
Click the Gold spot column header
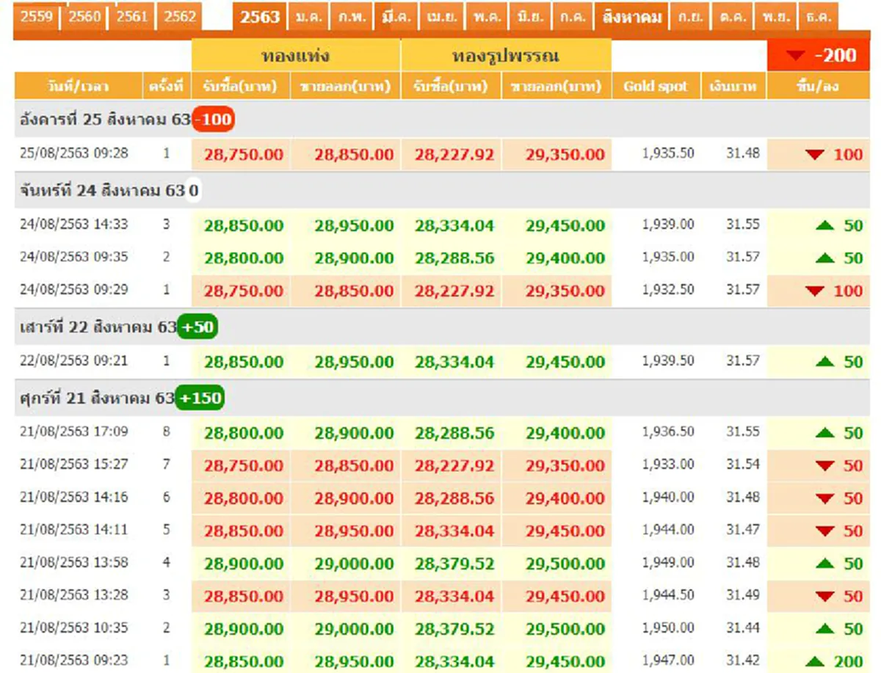click(x=656, y=87)
